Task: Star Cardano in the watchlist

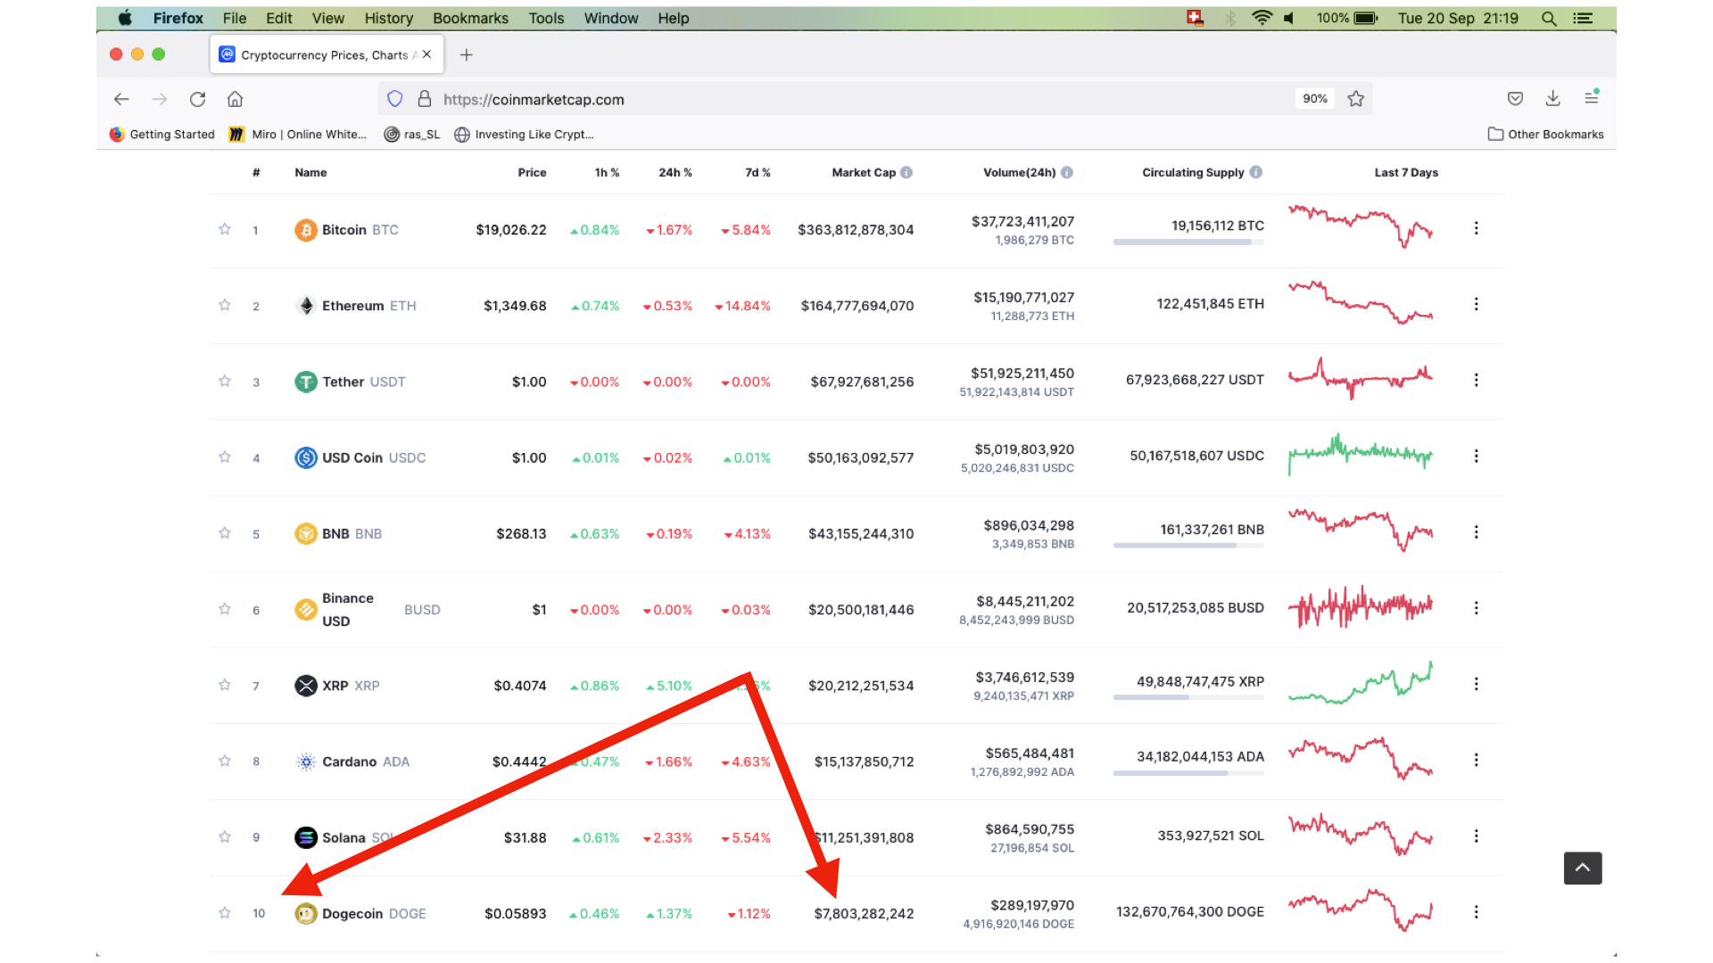Action: click(x=225, y=761)
